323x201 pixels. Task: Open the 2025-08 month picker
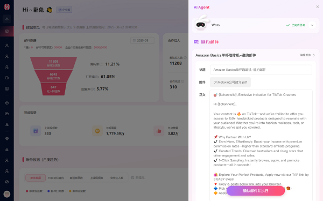[142, 40]
